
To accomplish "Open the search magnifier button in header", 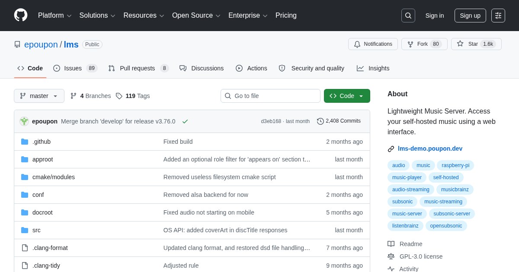I will tap(408, 16).
